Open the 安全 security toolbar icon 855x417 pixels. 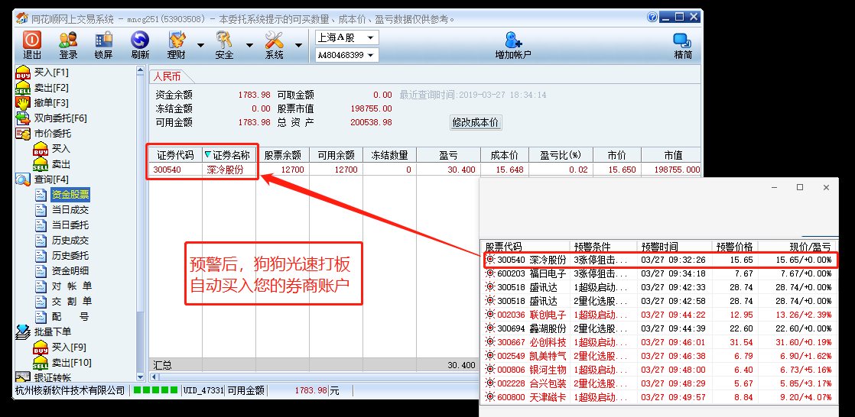pos(224,45)
